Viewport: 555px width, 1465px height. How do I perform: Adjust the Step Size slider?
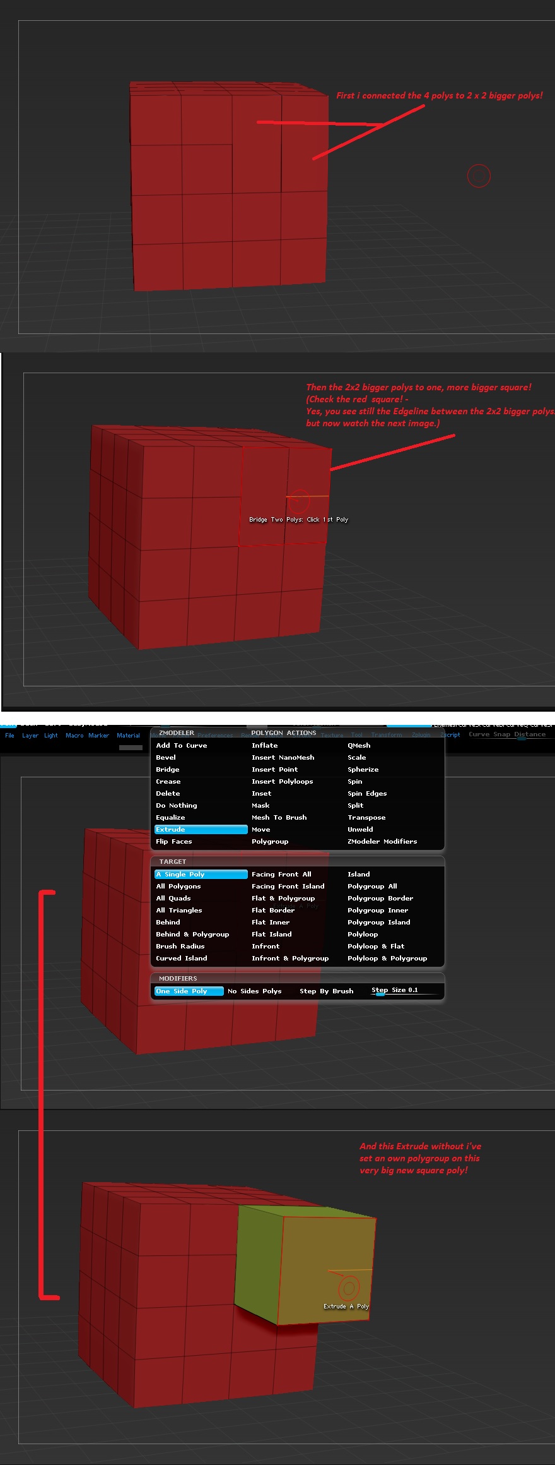(x=404, y=991)
